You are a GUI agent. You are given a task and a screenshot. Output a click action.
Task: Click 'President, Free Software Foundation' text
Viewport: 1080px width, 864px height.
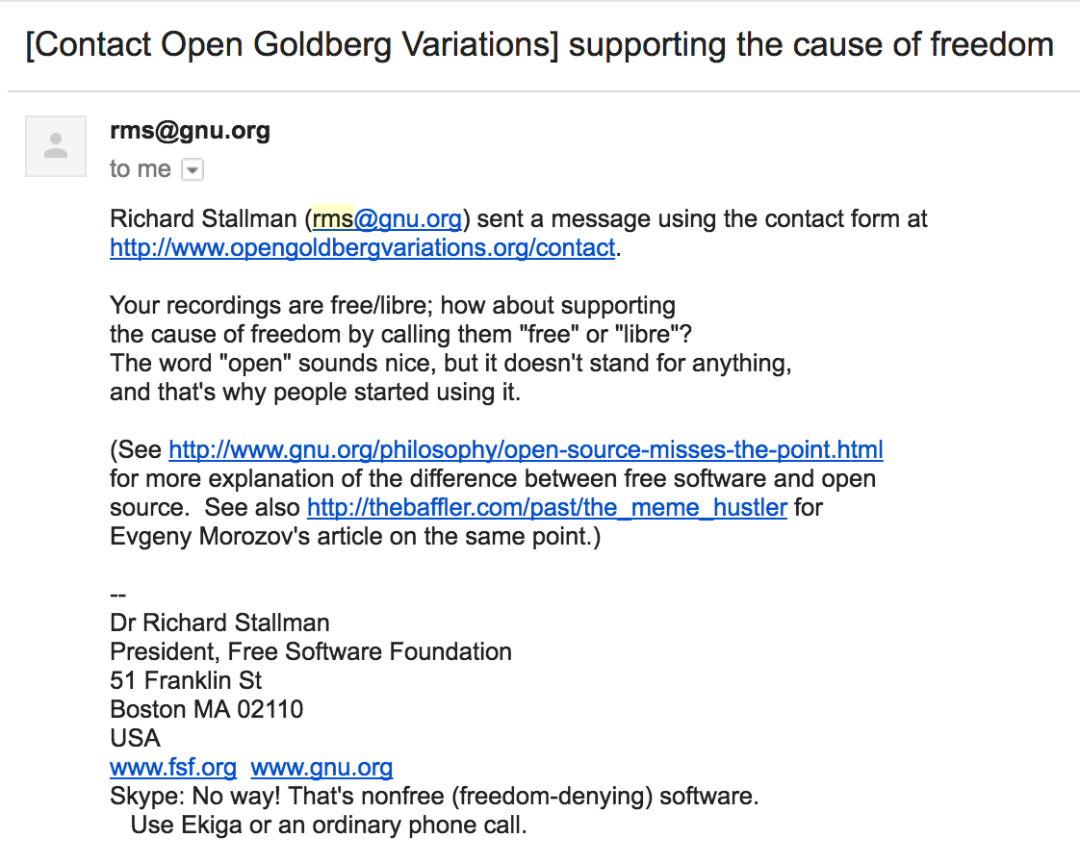point(311,652)
